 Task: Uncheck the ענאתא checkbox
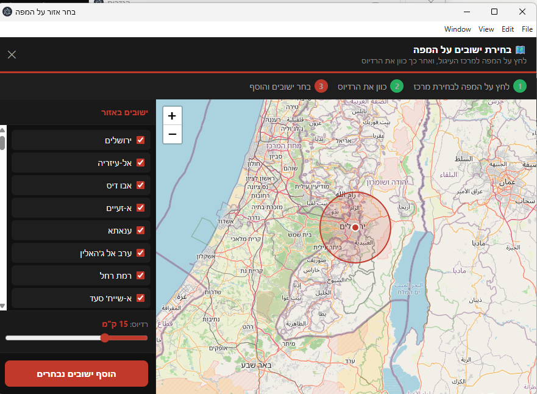(140, 230)
